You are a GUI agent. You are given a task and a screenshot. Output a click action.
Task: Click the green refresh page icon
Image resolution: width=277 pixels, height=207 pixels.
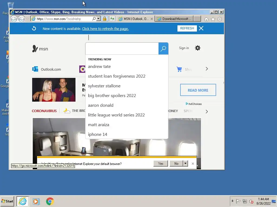point(112,19)
